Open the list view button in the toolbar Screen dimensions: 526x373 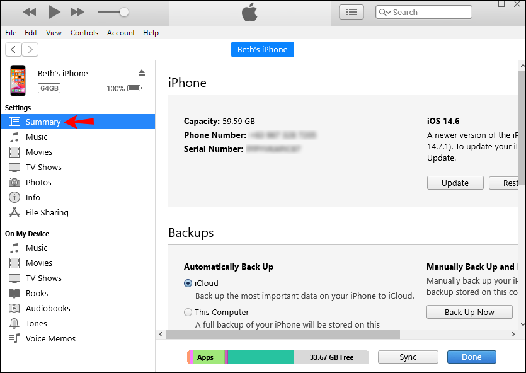[352, 12]
